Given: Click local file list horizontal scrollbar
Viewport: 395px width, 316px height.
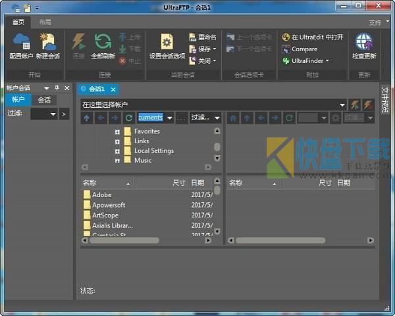Looking at the screenshot, I should [124, 240].
